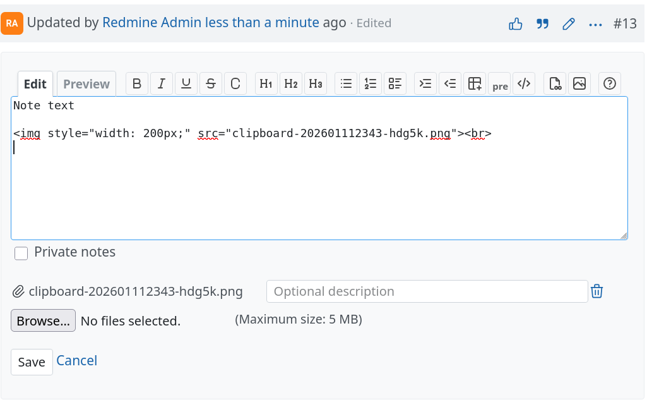Screen dimensions: 647x407
Task: Apply strikethrough formatting
Action: [x=211, y=83]
